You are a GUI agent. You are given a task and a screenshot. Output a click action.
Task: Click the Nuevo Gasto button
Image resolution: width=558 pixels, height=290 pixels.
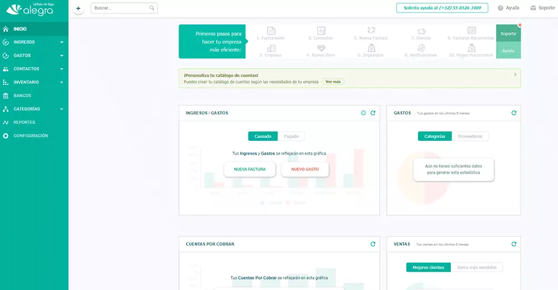305,169
